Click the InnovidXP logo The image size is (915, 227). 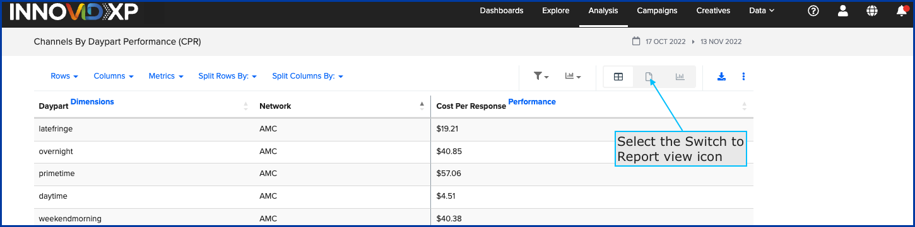pyautogui.click(x=74, y=11)
